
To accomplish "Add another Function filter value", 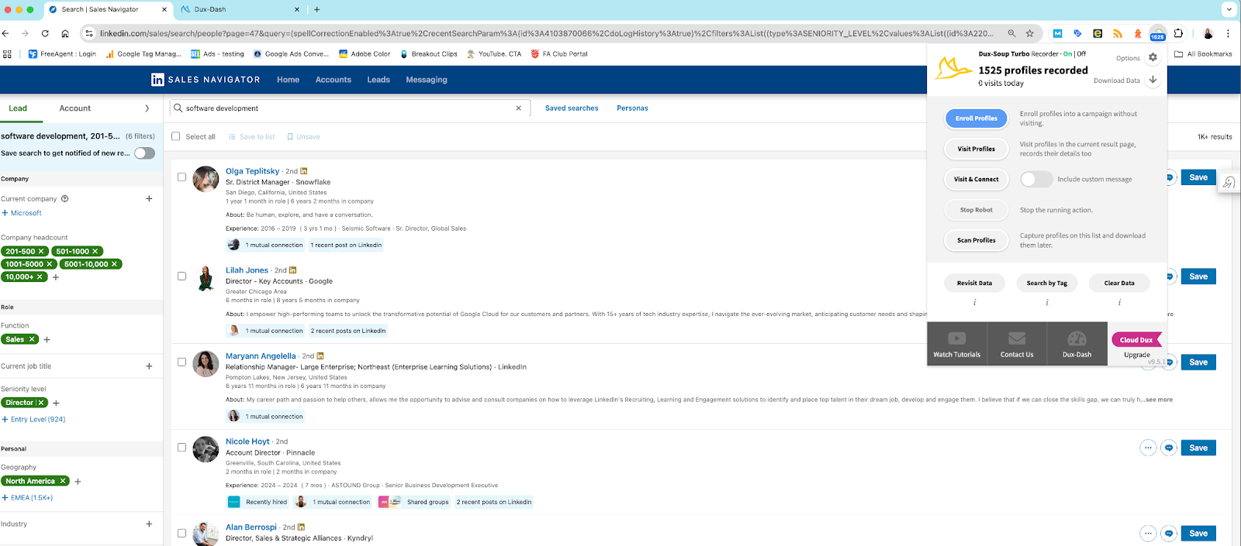I will click(47, 340).
